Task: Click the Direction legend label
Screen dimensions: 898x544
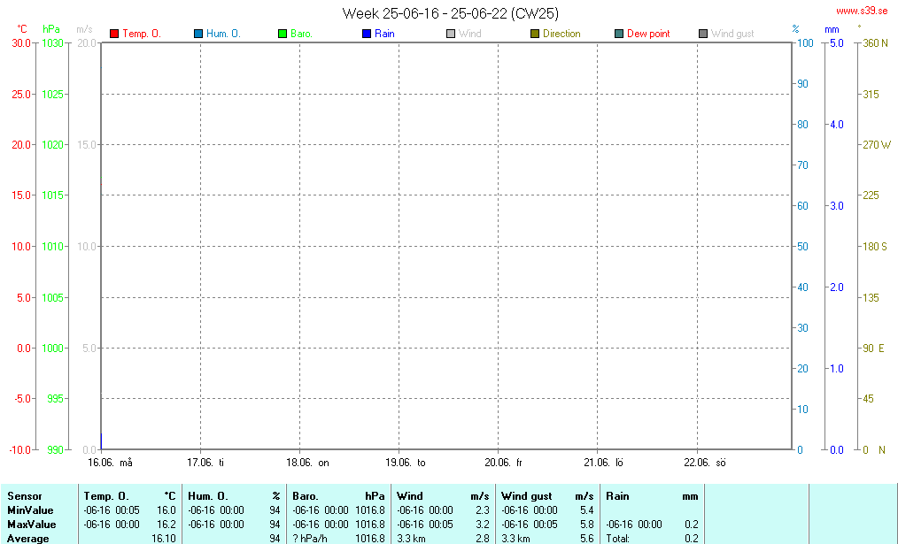Action: [561, 34]
